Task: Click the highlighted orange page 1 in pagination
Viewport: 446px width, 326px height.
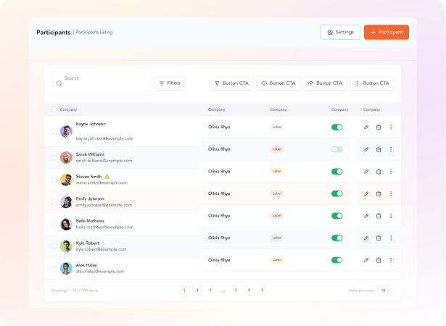Action: [x=184, y=291]
